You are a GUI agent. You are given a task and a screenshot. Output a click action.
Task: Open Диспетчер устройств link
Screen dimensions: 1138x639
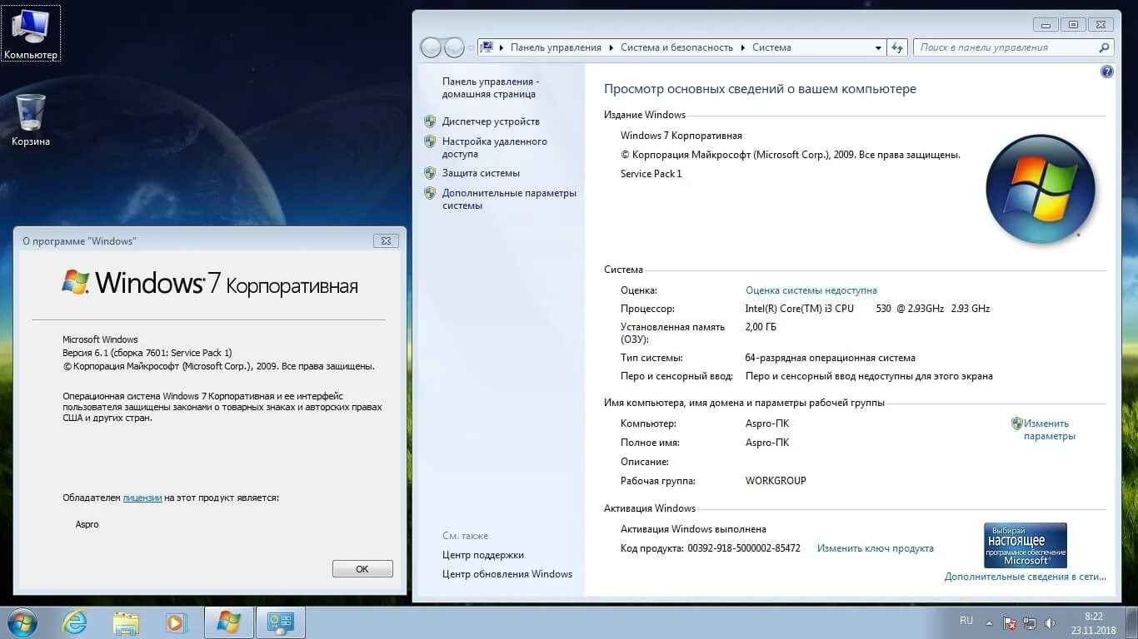point(491,121)
